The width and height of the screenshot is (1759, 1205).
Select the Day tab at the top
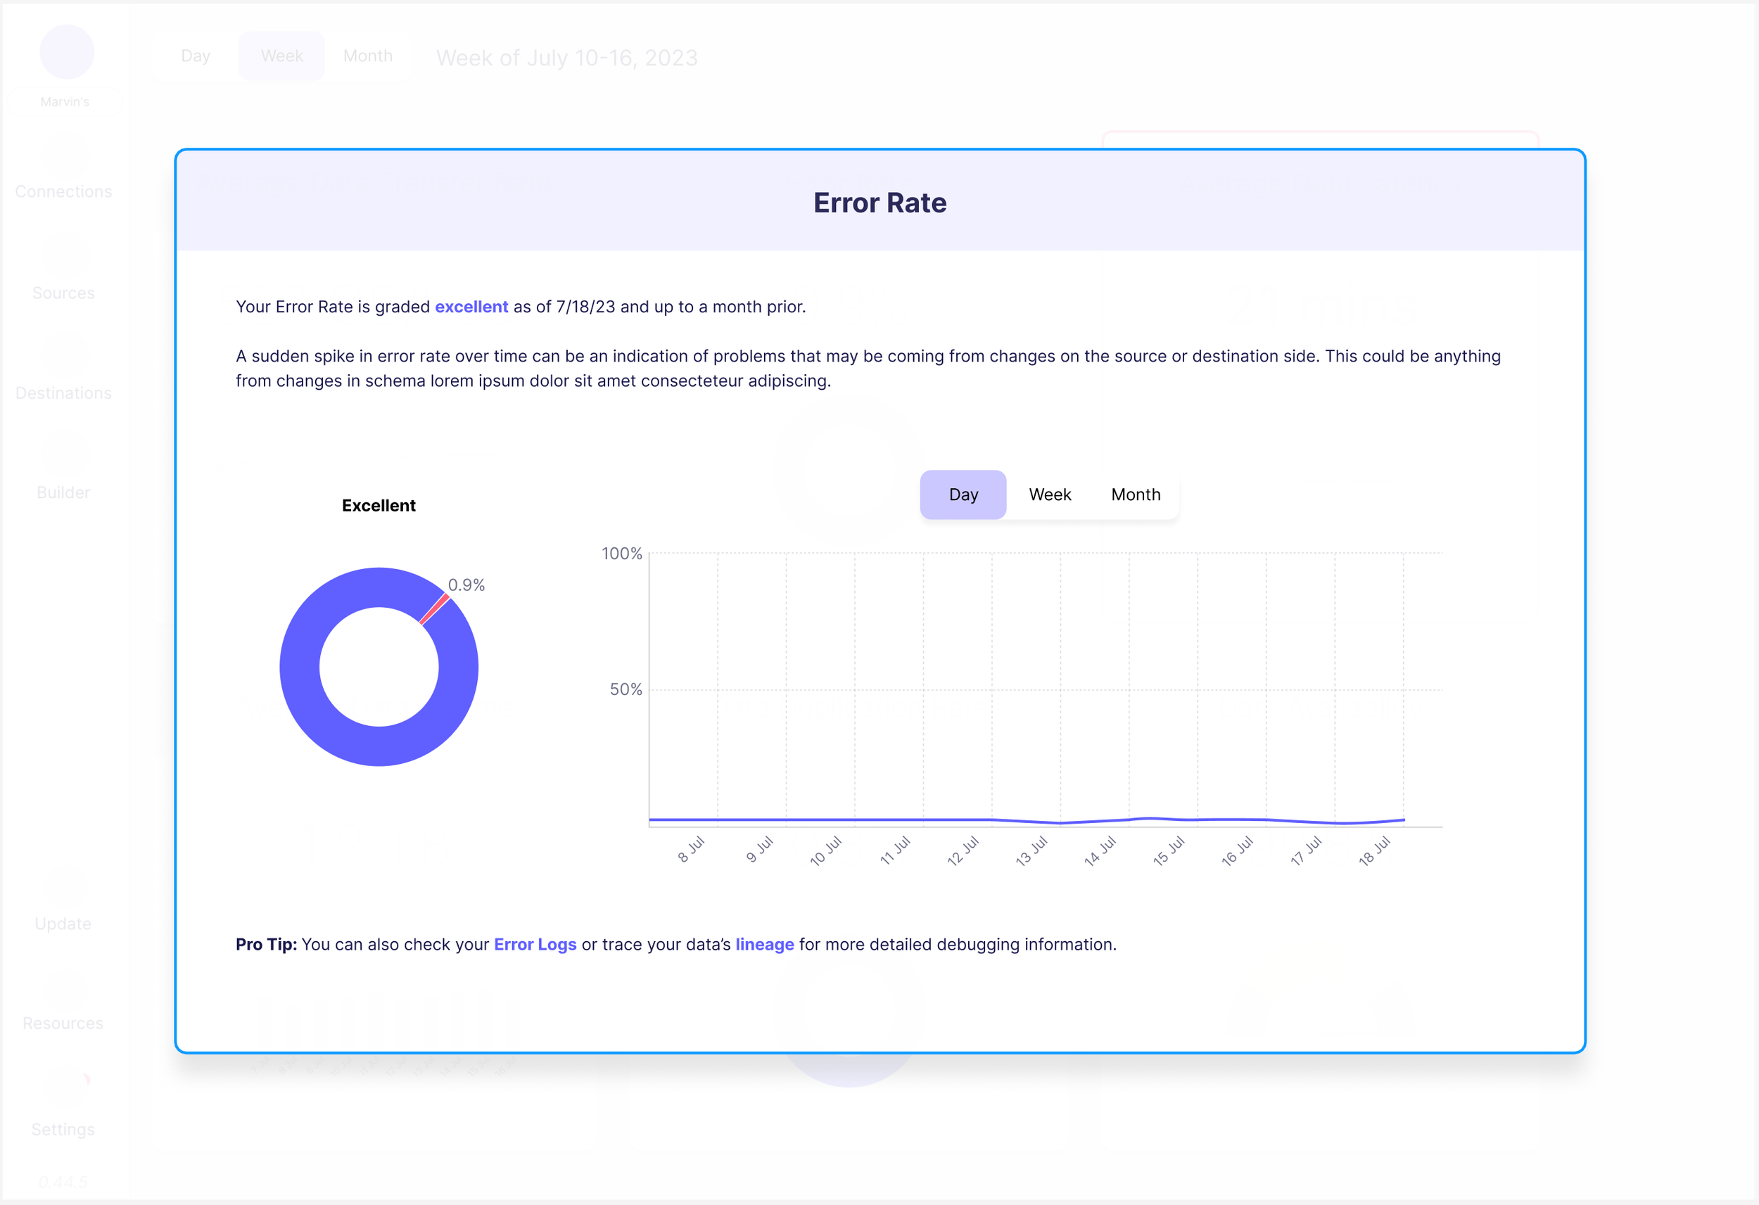196,56
